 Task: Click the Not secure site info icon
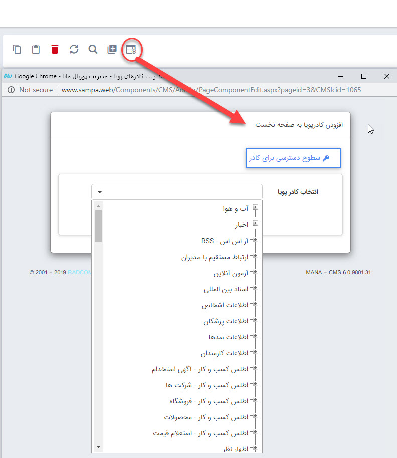coord(11,90)
